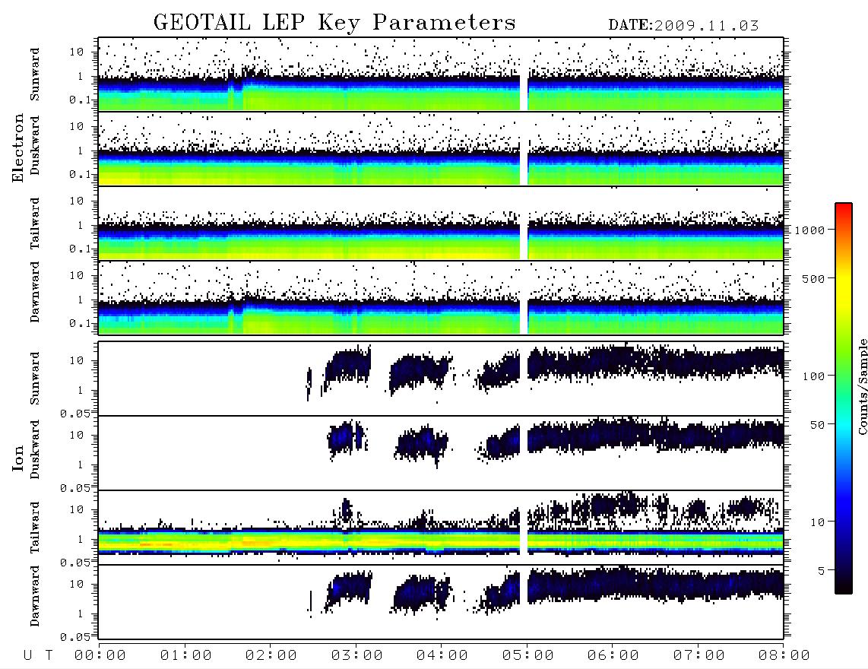The image size is (868, 669).
Task: Click the "04:00" time axis label
Action: (442, 656)
